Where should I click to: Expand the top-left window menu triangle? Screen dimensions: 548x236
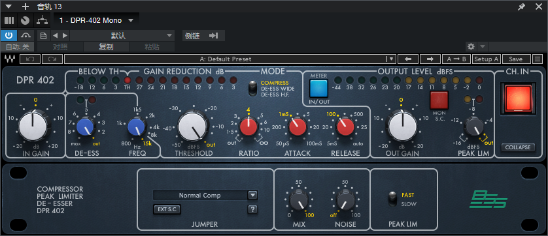point(9,7)
